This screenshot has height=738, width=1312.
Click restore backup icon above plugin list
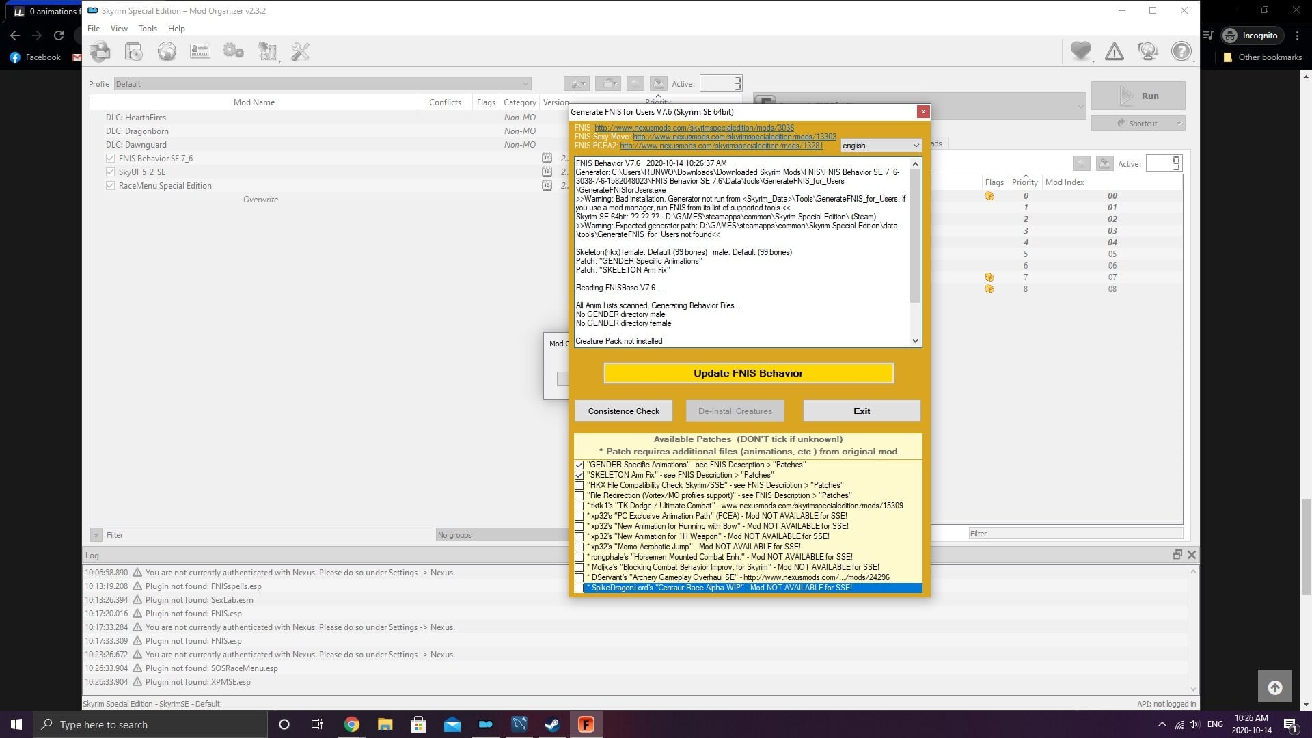1081,163
